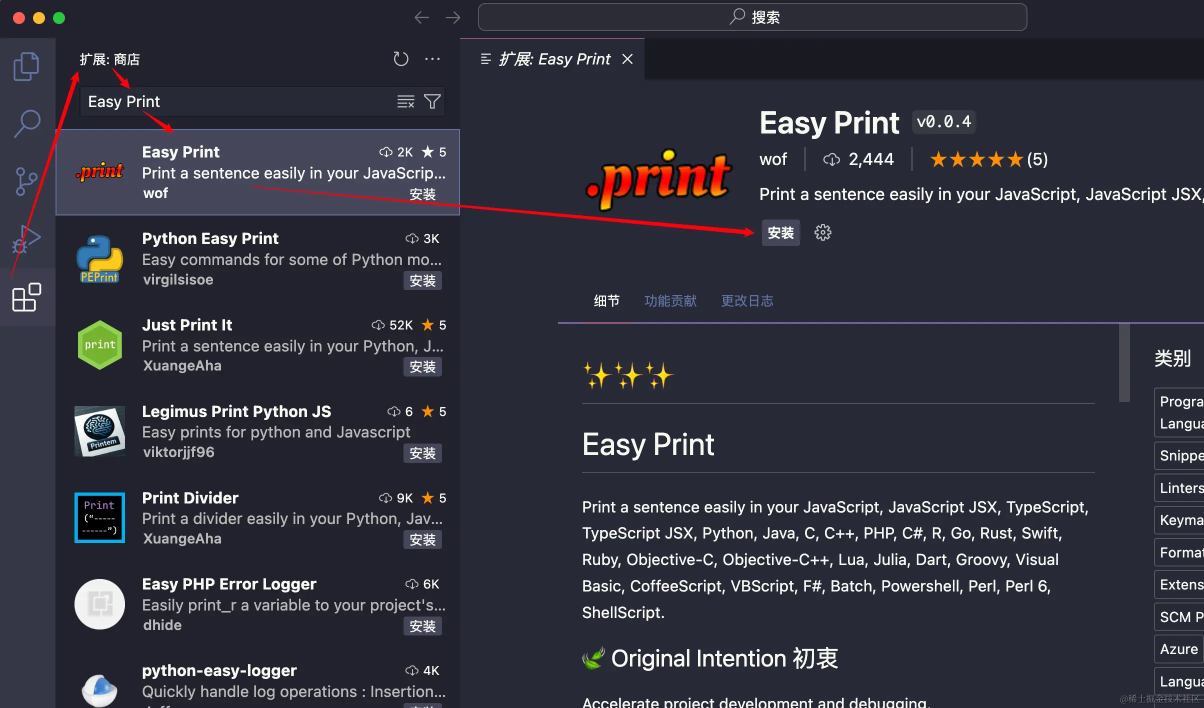Open the Linters category tag
1204x708 pixels.
(1180, 488)
